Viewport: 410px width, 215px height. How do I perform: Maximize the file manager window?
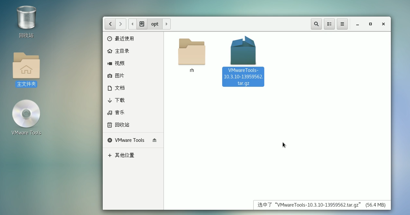[x=370, y=24]
